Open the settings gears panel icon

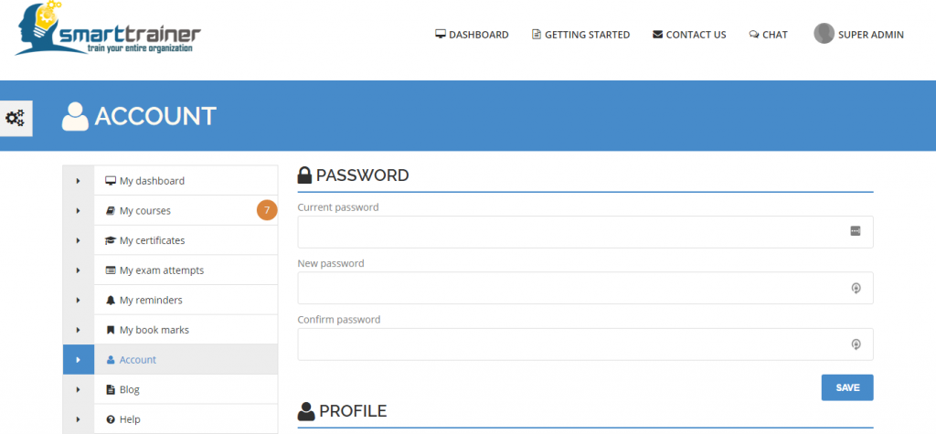tap(16, 118)
